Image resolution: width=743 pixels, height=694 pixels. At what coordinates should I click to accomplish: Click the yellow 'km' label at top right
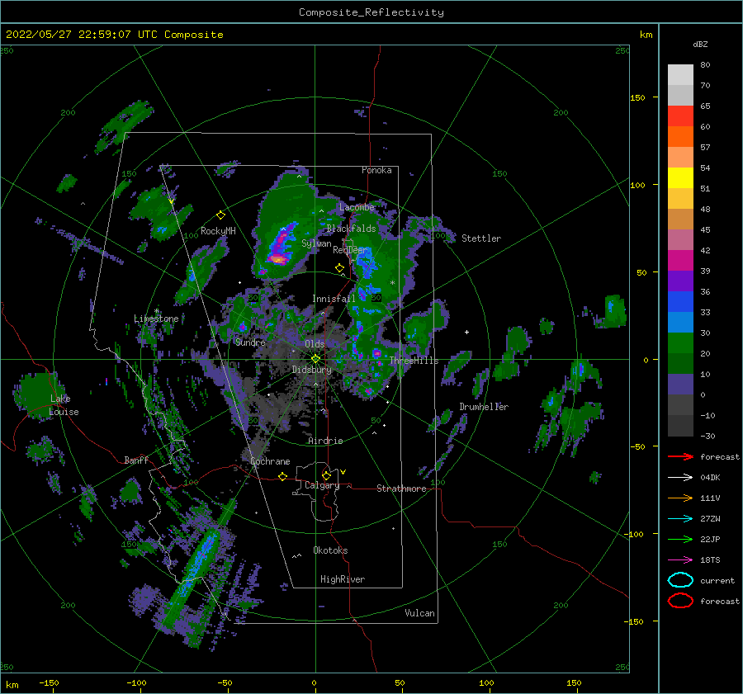pos(646,35)
